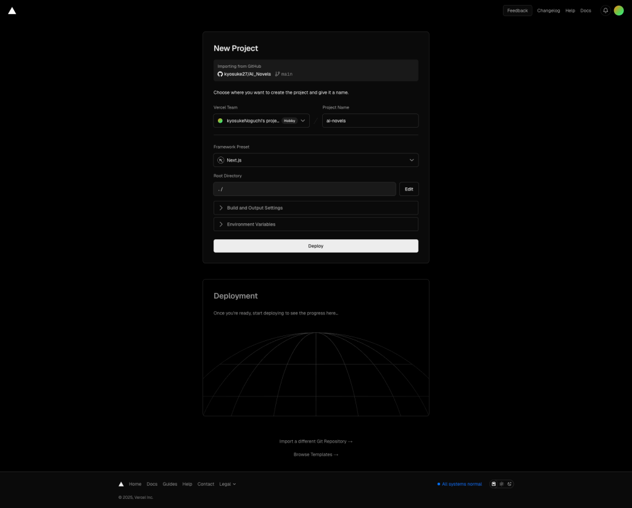The image size is (632, 508).
Task: Open Changelog in the top navigation
Action: [548, 10]
